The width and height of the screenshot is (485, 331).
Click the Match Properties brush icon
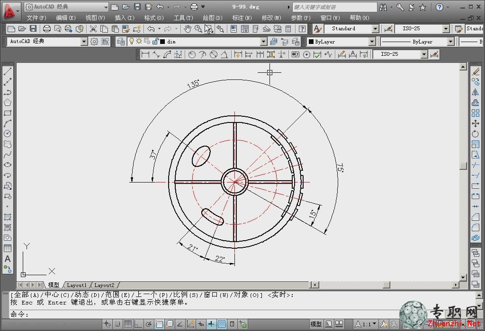(126, 29)
